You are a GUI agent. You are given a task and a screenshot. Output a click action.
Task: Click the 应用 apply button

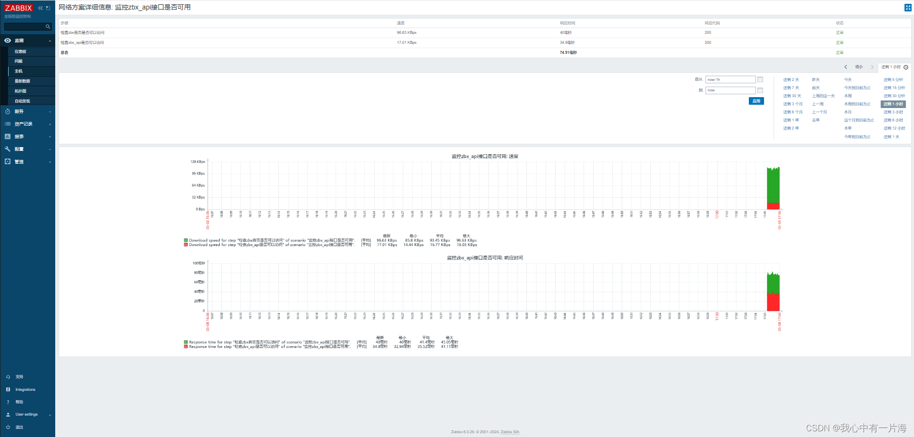click(756, 101)
